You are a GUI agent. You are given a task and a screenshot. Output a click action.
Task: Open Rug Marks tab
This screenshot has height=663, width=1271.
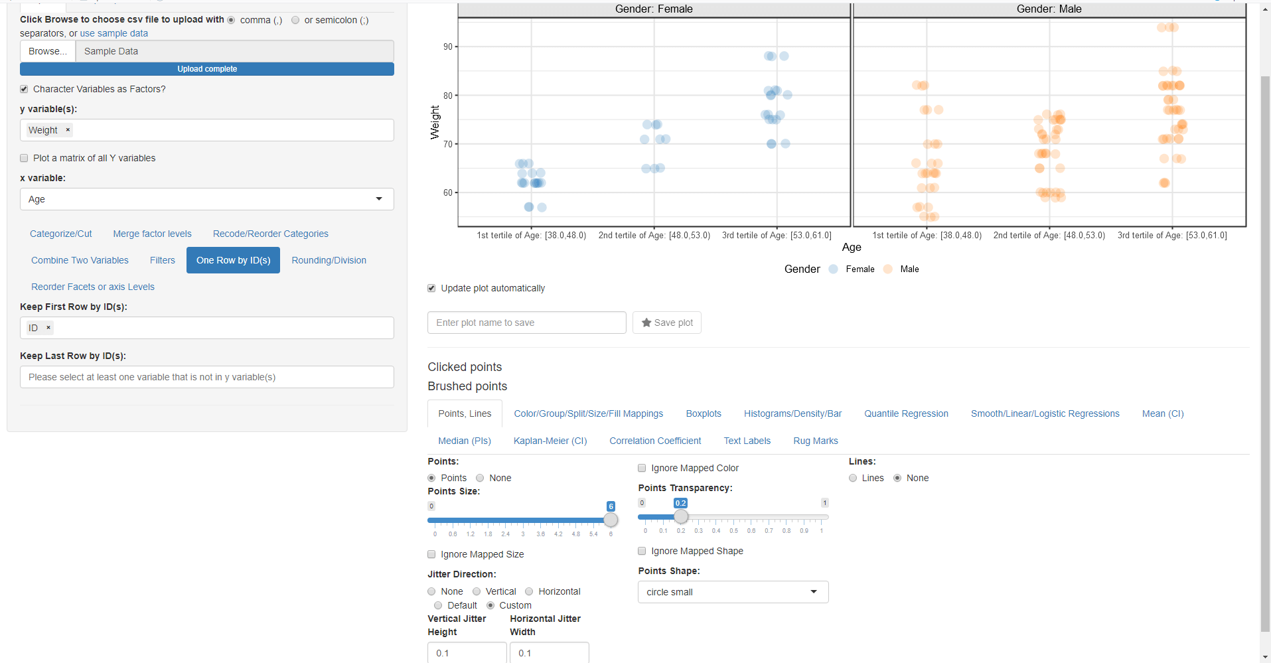(x=816, y=441)
